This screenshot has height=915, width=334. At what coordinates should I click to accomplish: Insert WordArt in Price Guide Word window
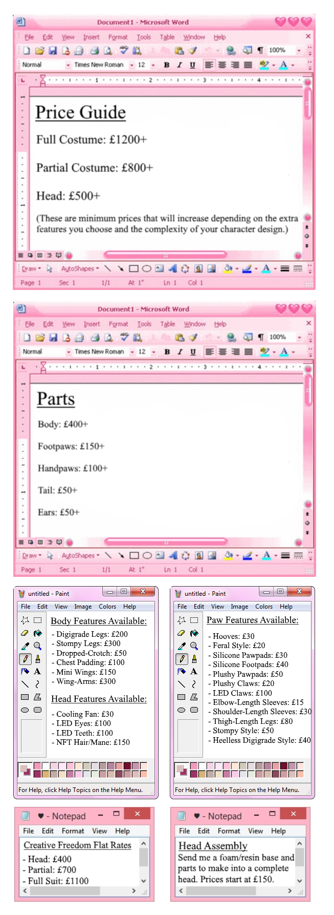coord(172,268)
